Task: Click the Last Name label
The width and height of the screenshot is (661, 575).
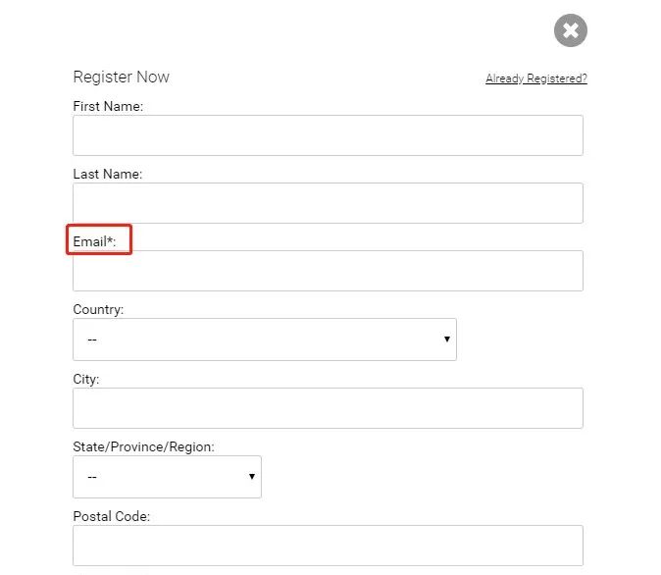Action: click(107, 174)
